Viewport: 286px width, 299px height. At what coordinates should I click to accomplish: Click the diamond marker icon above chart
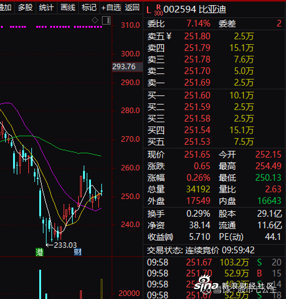click(95, 20)
